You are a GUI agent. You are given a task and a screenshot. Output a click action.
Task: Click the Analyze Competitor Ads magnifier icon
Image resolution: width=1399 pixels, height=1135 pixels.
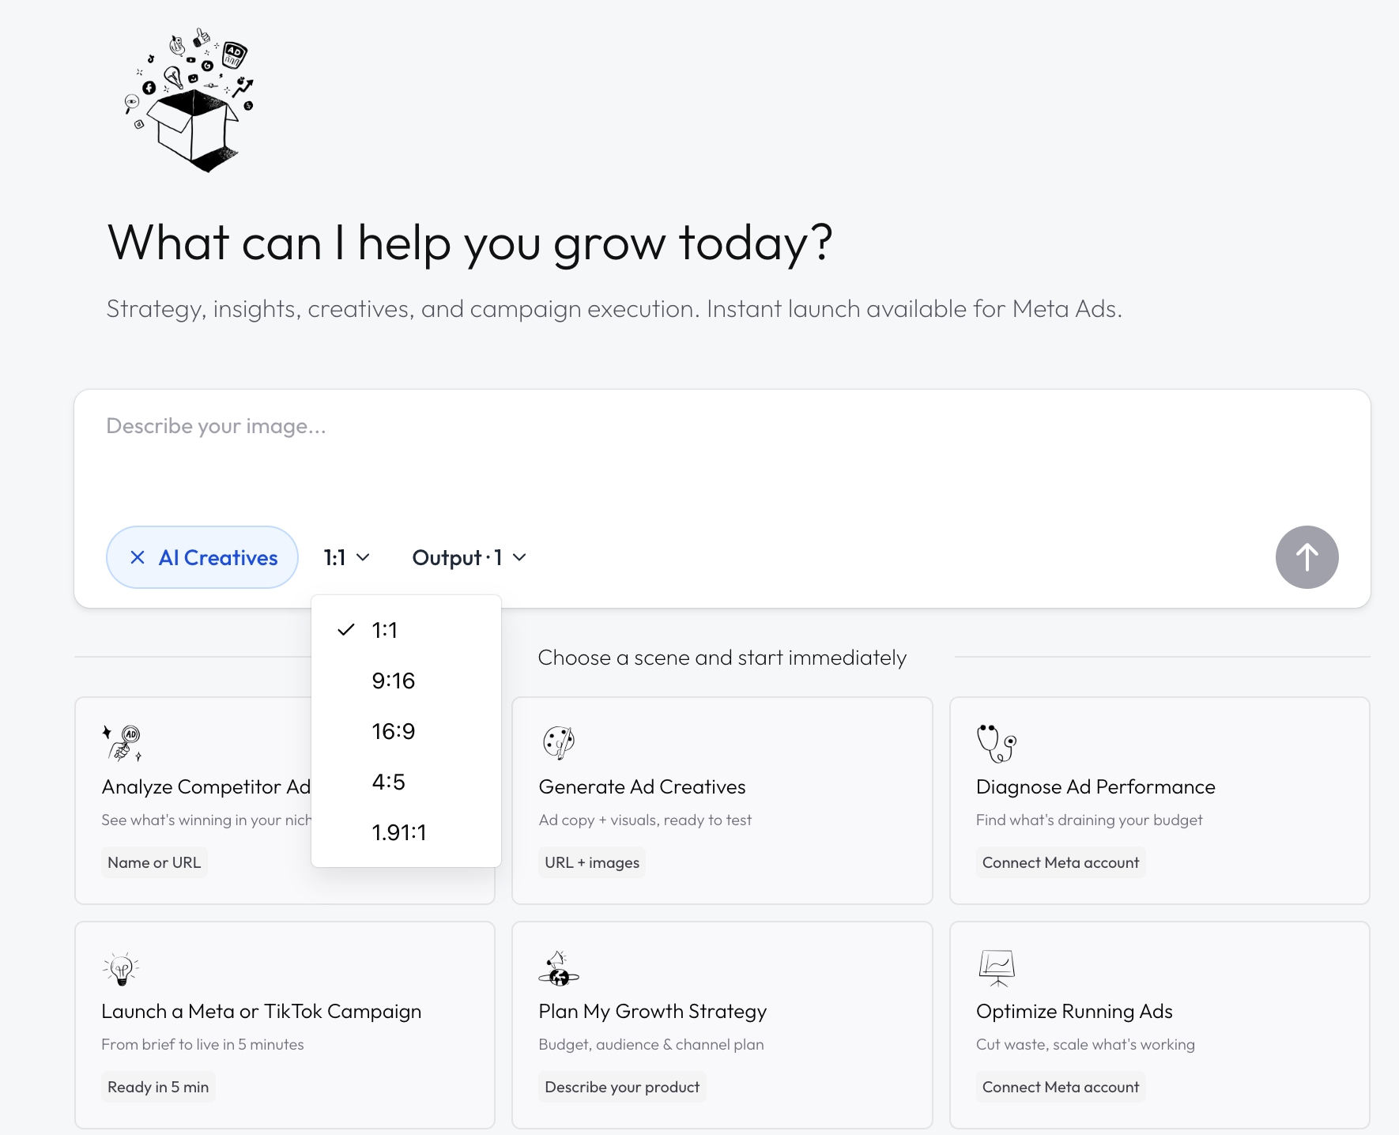click(x=122, y=743)
